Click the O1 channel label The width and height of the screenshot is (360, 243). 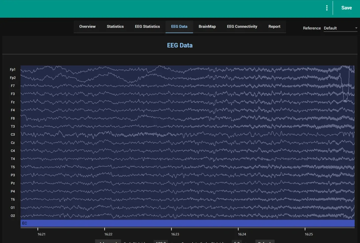(13, 208)
